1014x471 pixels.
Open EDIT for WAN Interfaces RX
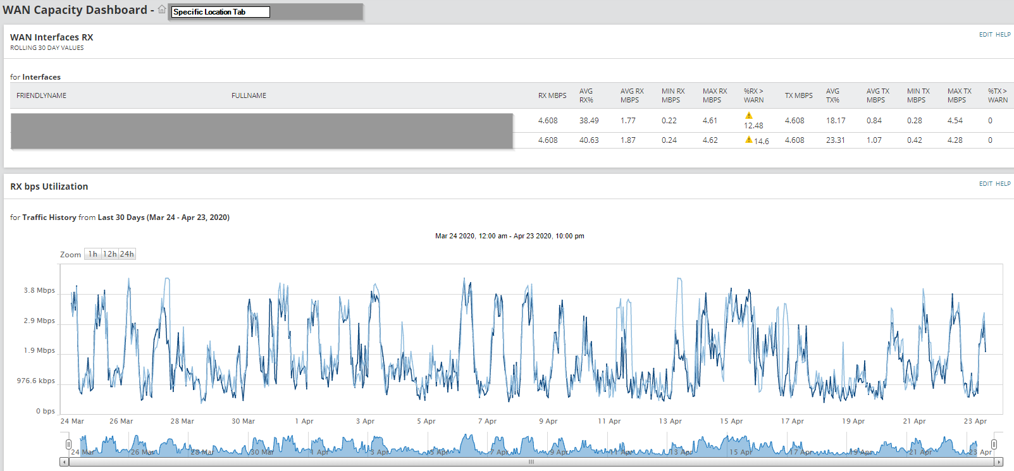pyautogui.click(x=986, y=35)
